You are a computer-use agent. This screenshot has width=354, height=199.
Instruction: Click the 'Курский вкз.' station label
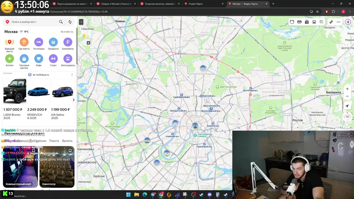click(x=213, y=126)
